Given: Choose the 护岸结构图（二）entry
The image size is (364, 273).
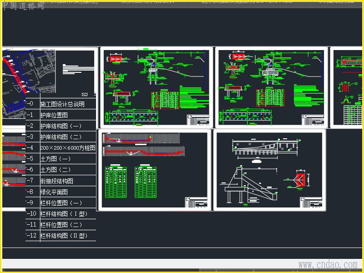Looking at the screenshot, I should 61,137.
